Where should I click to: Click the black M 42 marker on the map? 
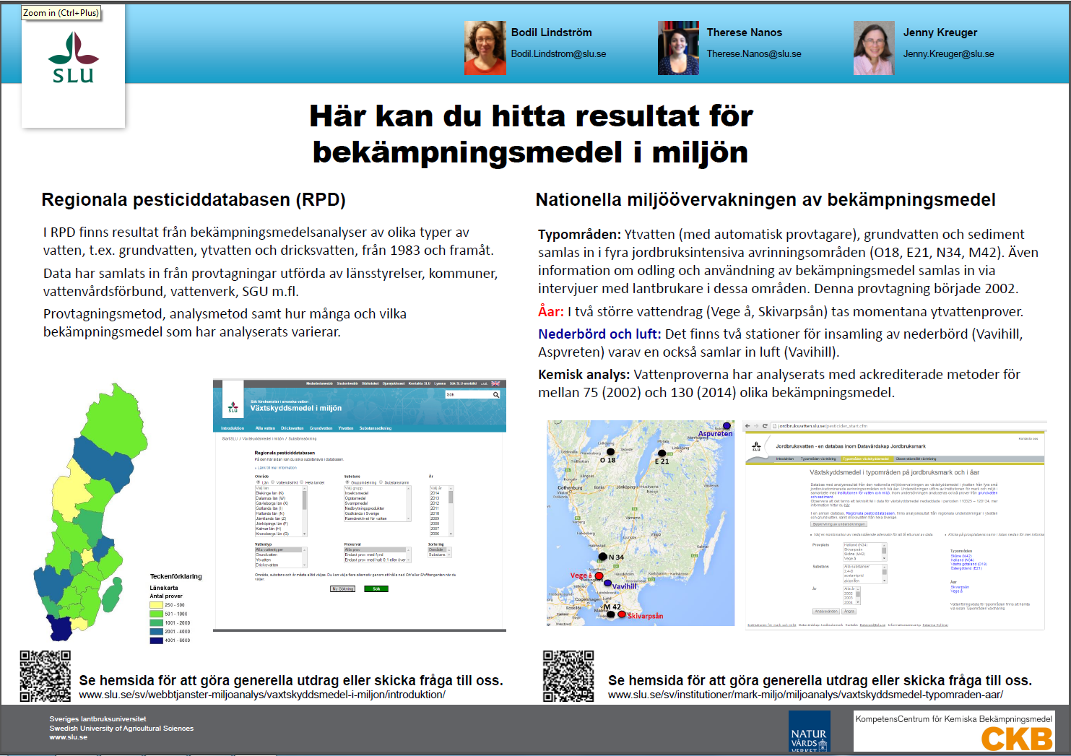(611, 614)
